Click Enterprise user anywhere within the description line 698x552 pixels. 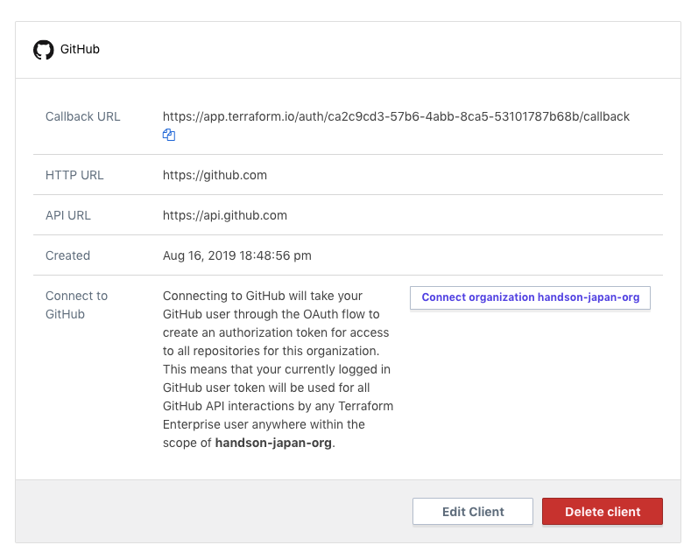(264, 424)
